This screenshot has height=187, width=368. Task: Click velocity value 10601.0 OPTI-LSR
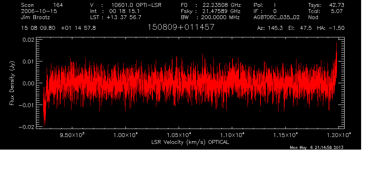click(x=136, y=5)
